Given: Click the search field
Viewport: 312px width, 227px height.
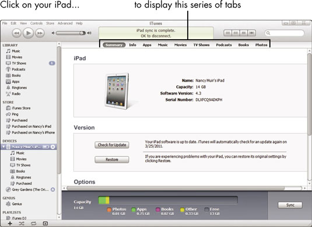Looking at the screenshot, I should 285,33.
